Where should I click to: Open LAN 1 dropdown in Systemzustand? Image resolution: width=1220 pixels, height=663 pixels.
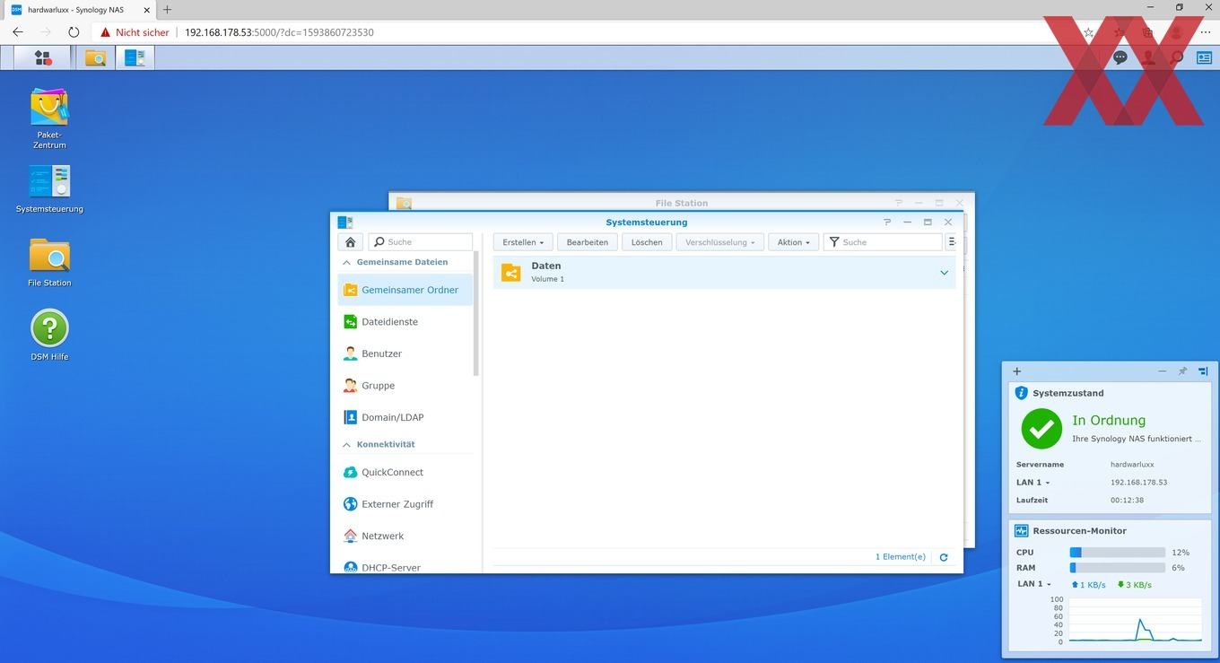[1033, 483]
